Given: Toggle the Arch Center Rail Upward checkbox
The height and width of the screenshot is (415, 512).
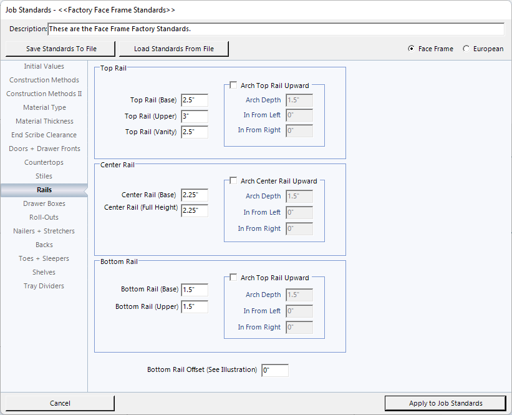Looking at the screenshot, I should pos(233,181).
